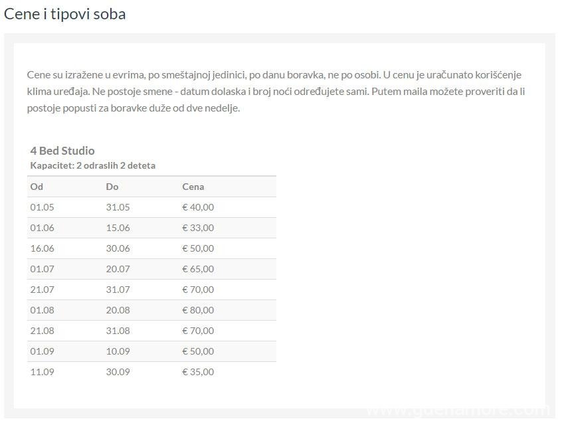Click the "Cena" column header
The width and height of the screenshot is (562, 425).
point(193,187)
